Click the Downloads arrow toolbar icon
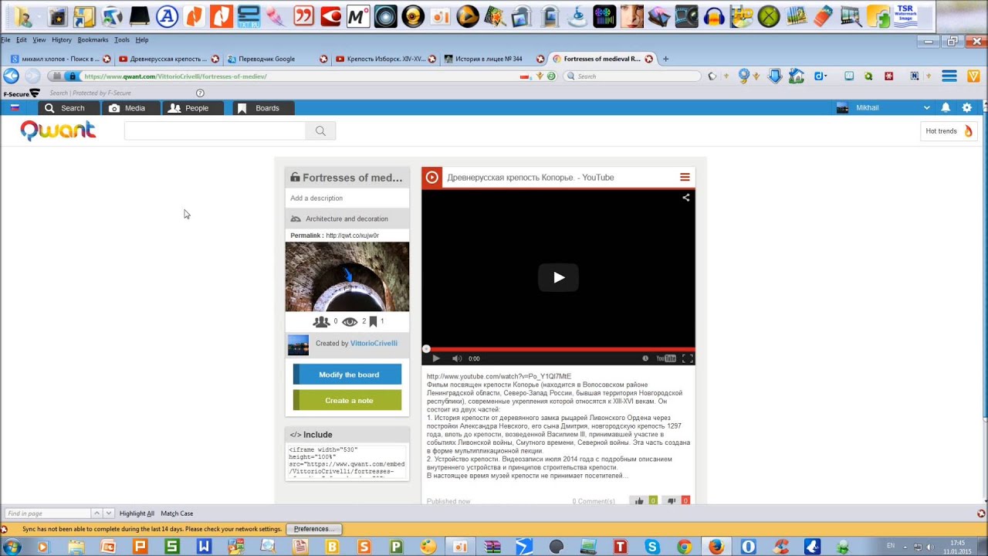The height and width of the screenshot is (556, 988). coord(775,76)
